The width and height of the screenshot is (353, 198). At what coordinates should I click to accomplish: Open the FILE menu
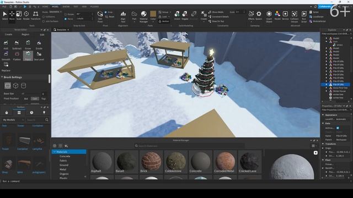pos(4,7)
